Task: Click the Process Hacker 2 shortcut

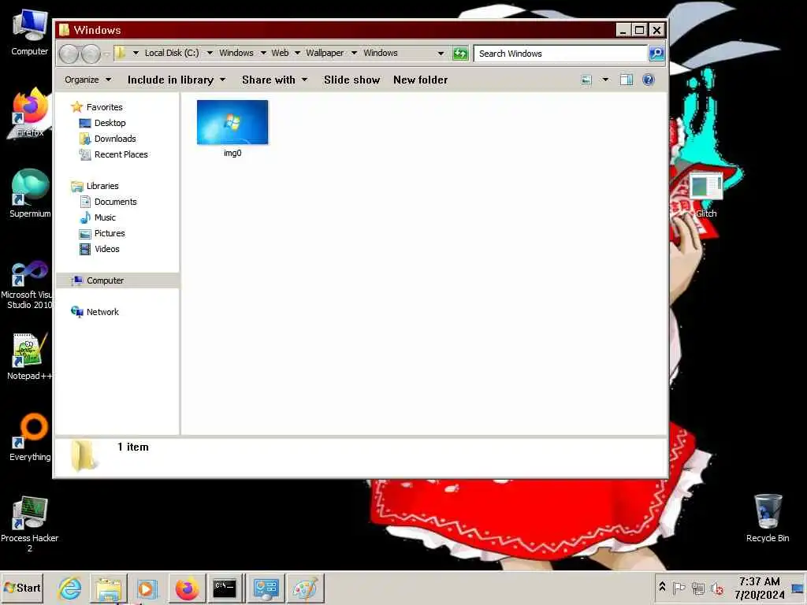Action: [29, 524]
